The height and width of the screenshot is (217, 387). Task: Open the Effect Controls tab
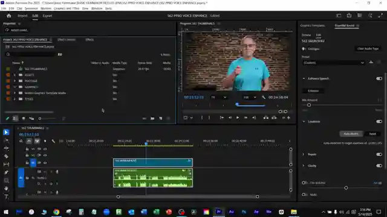pyautogui.click(x=67, y=40)
